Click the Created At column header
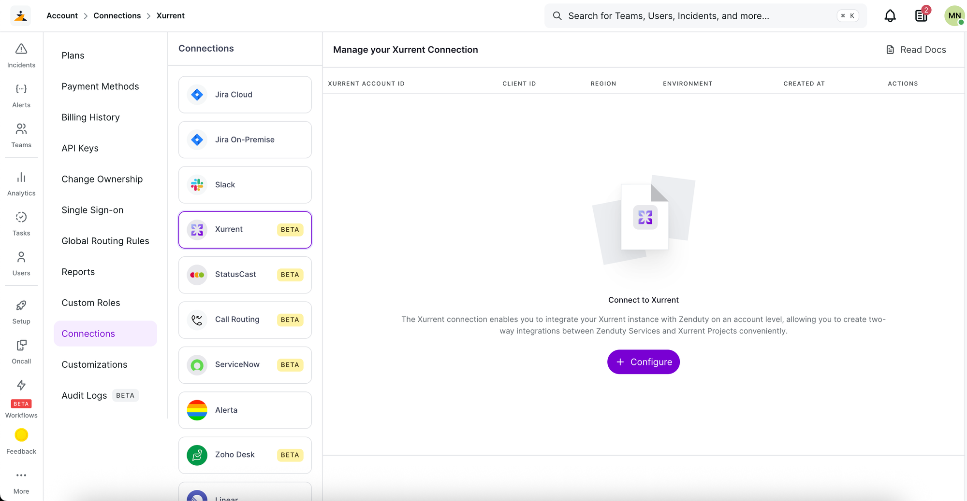The height and width of the screenshot is (501, 967). tap(804, 83)
